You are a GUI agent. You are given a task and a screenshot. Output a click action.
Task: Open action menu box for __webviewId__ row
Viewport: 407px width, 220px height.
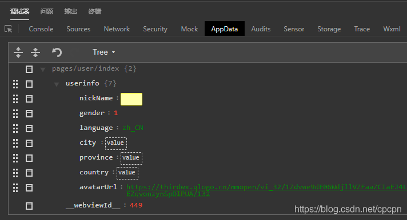click(x=29, y=206)
